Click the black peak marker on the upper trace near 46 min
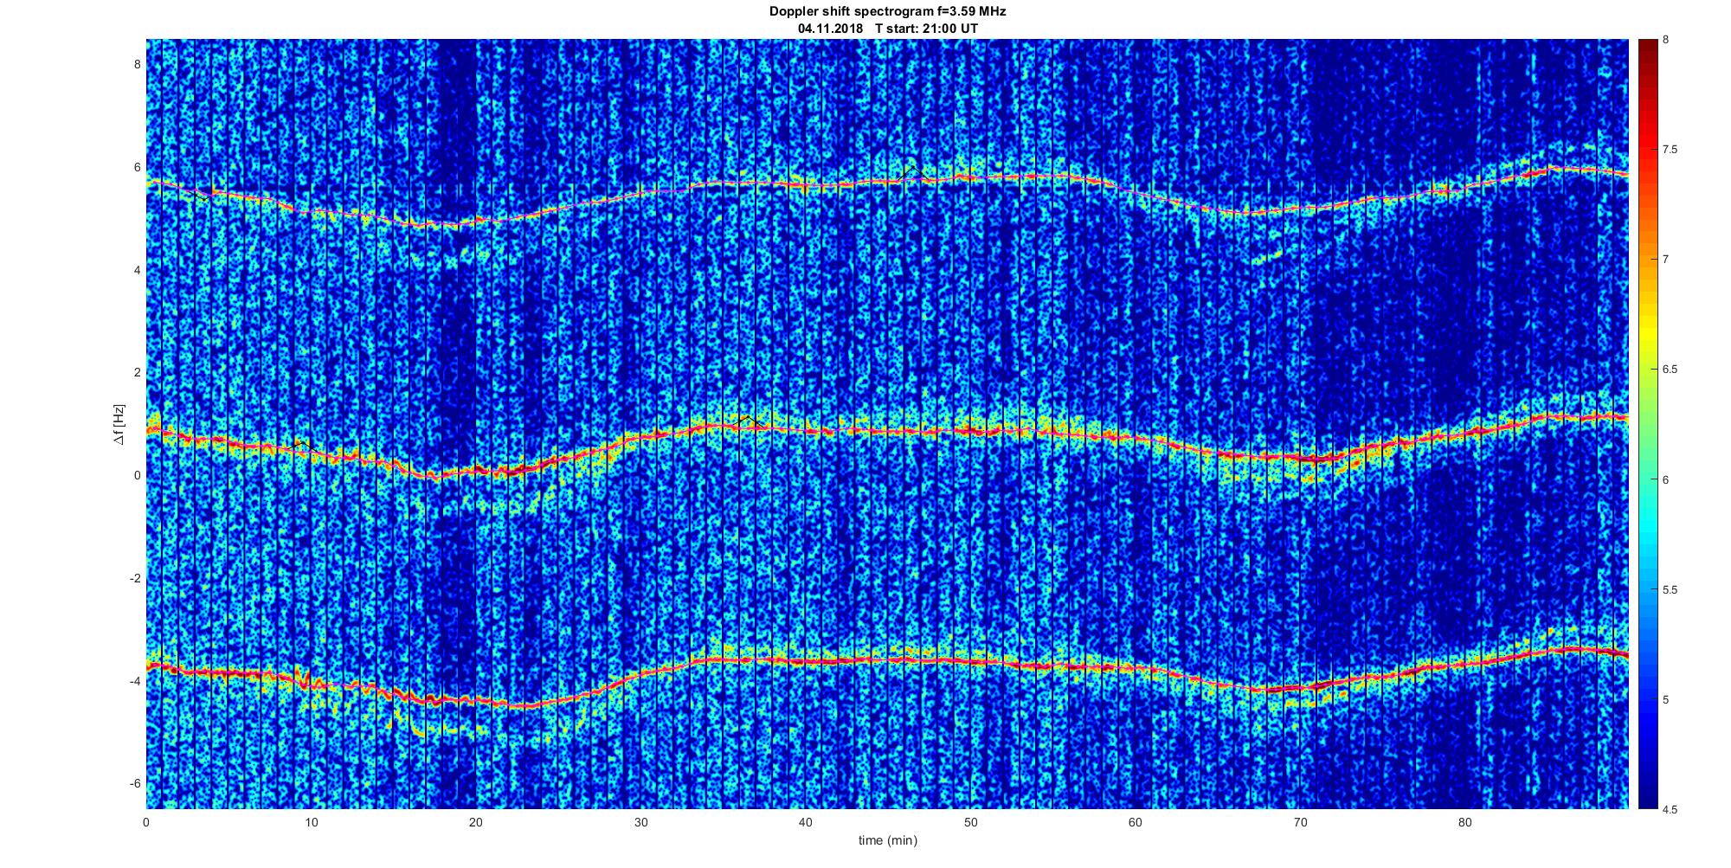This screenshot has width=1731, height=868. (912, 168)
